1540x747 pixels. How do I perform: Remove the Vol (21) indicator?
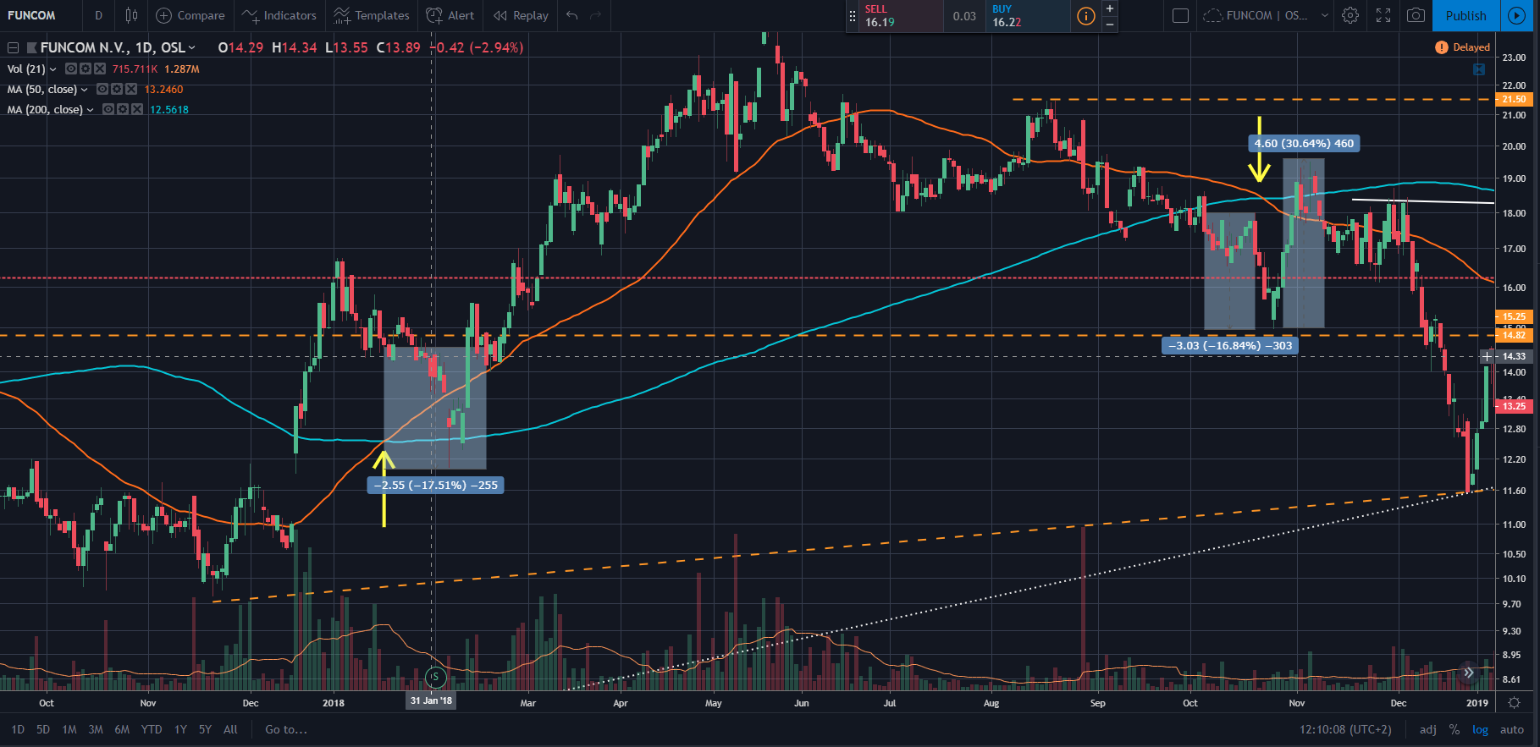click(x=100, y=69)
